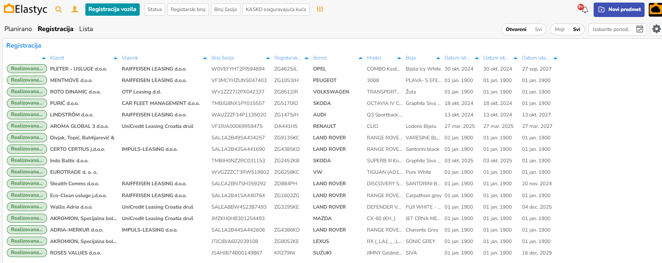
Task: Select client Indo Baltic d.o.o.
Action: (69, 161)
